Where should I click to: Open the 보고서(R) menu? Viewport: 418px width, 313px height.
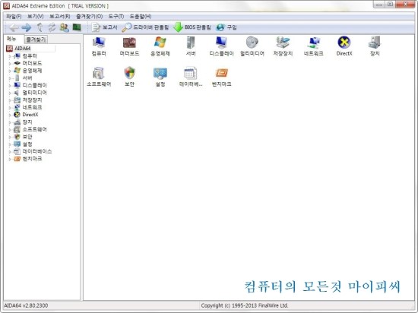(x=60, y=17)
